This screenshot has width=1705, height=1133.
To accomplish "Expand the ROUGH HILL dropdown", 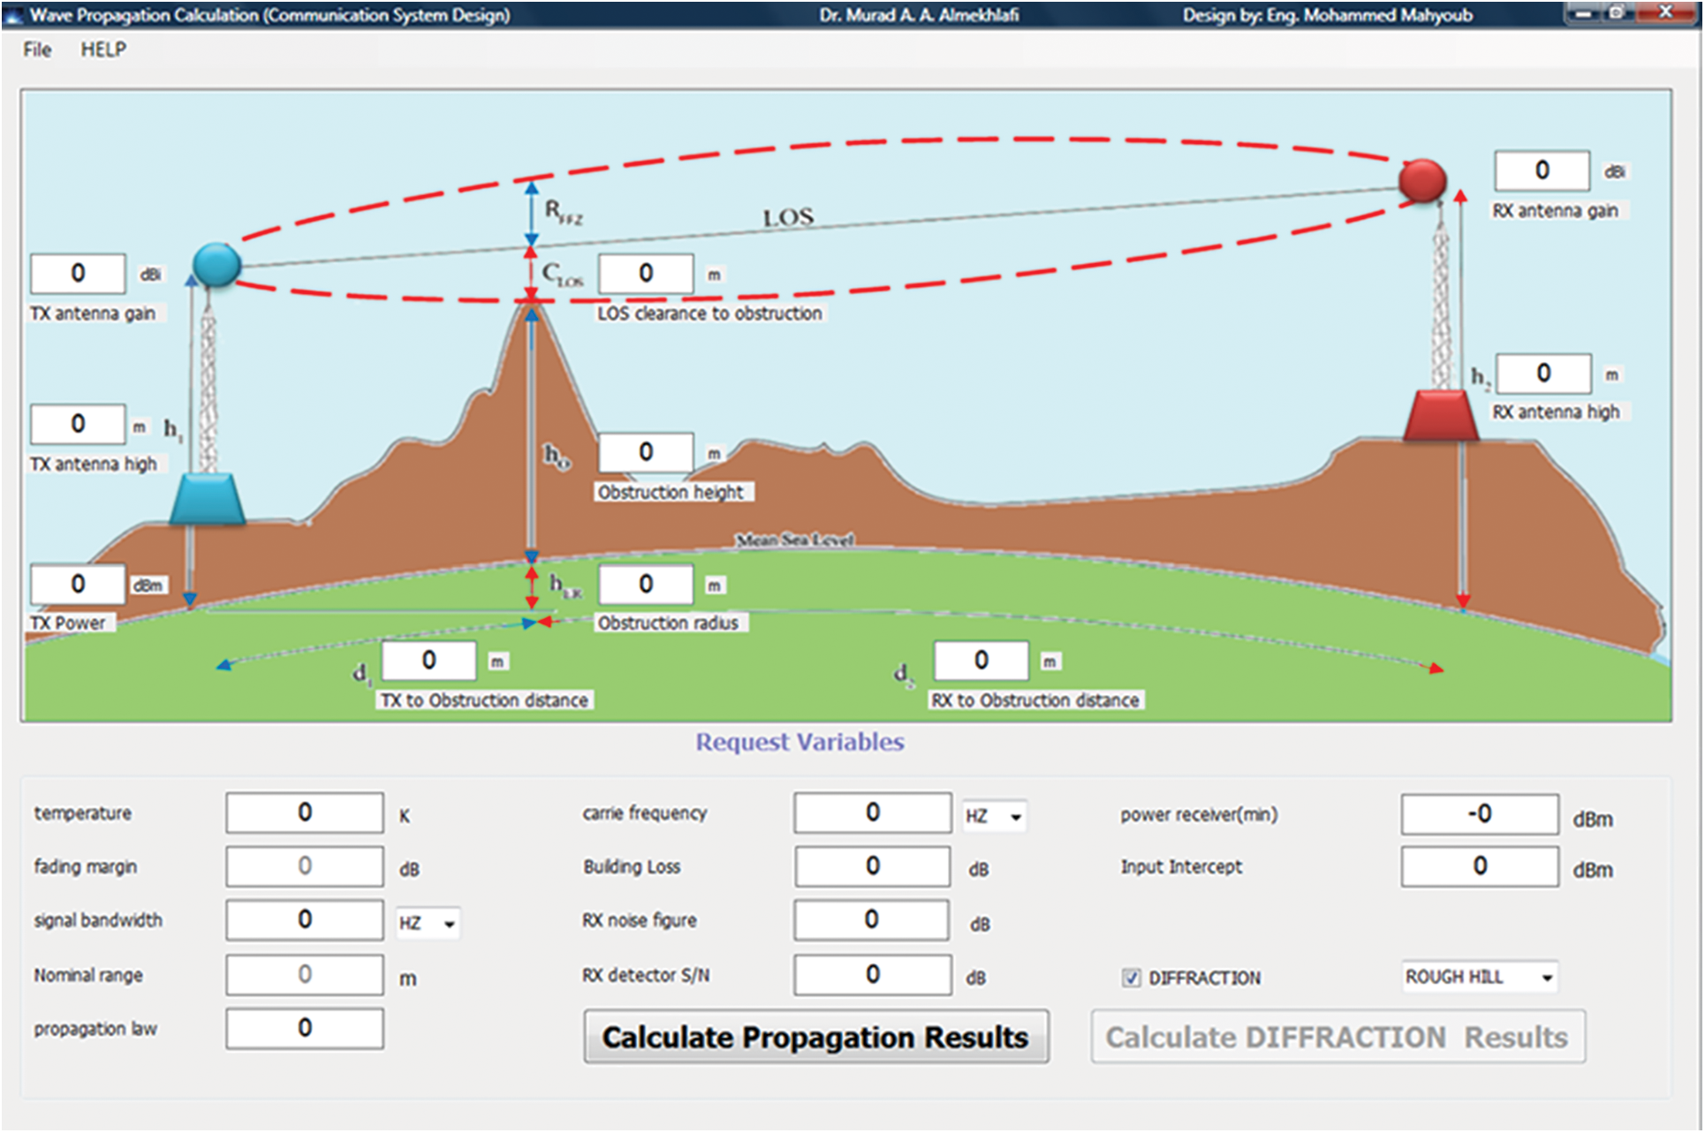I will (1546, 978).
